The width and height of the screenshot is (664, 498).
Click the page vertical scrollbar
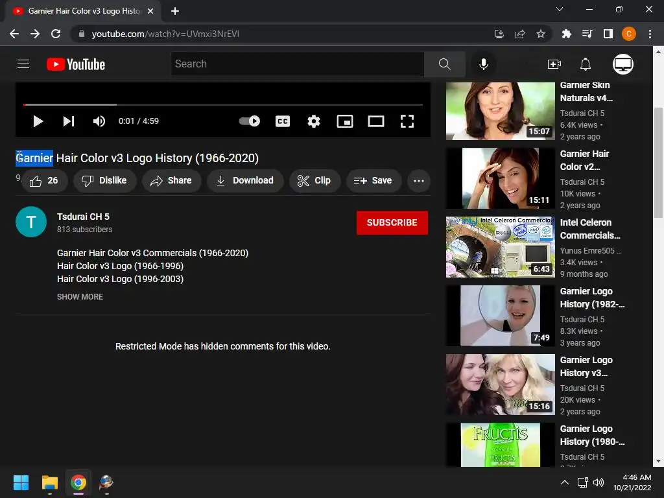658,163
